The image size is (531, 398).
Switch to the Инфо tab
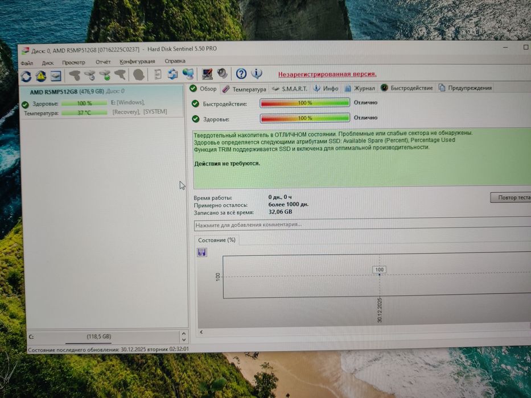[326, 88]
